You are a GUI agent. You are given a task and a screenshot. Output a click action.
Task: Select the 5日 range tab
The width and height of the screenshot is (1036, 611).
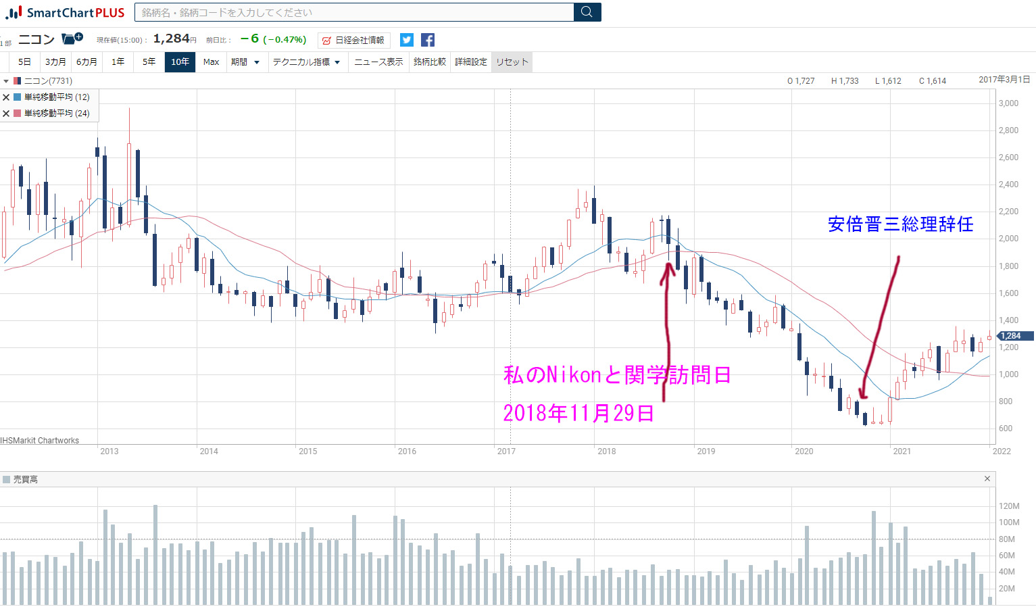tap(24, 62)
